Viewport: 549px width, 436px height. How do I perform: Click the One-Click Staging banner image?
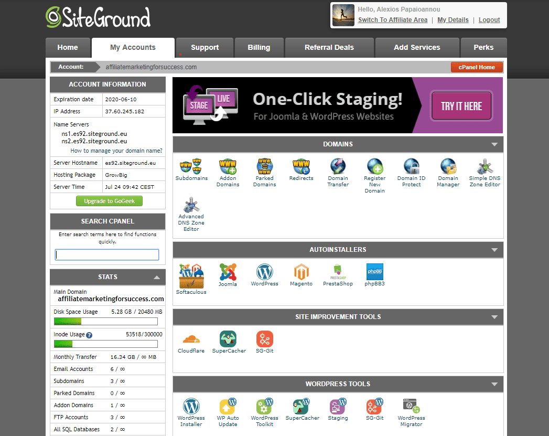[338, 105]
